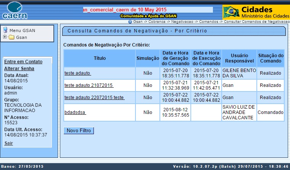Open the Entre em Contato link
290x170 pixels.
tap(23, 62)
